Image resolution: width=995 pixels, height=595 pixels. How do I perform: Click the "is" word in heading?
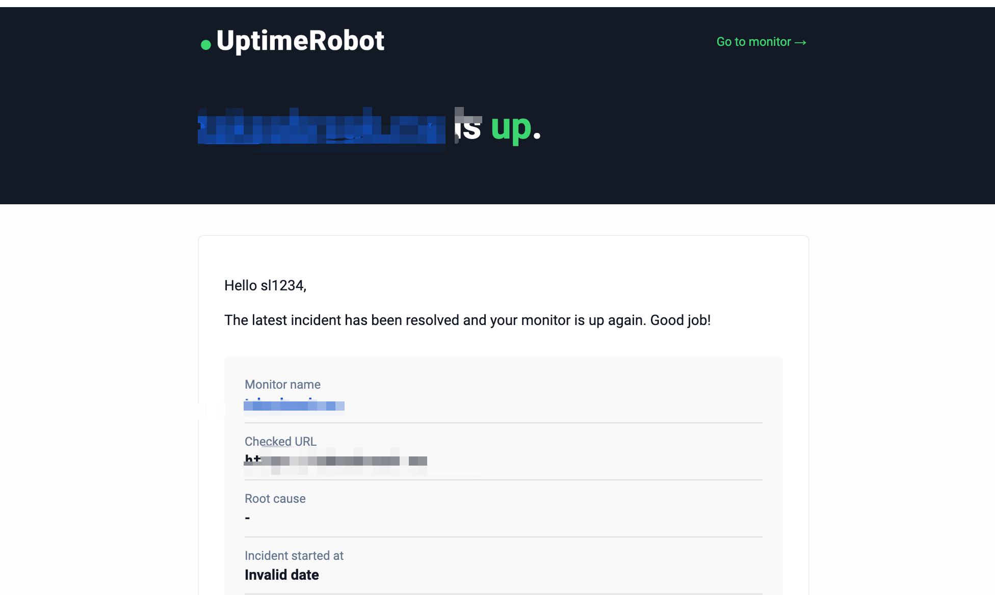coord(468,128)
